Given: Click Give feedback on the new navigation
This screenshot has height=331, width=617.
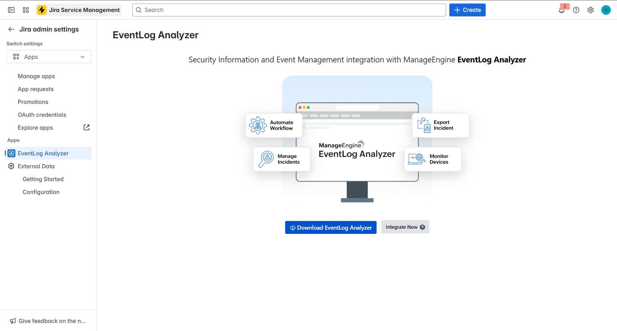Looking at the screenshot, I should (x=48, y=321).
